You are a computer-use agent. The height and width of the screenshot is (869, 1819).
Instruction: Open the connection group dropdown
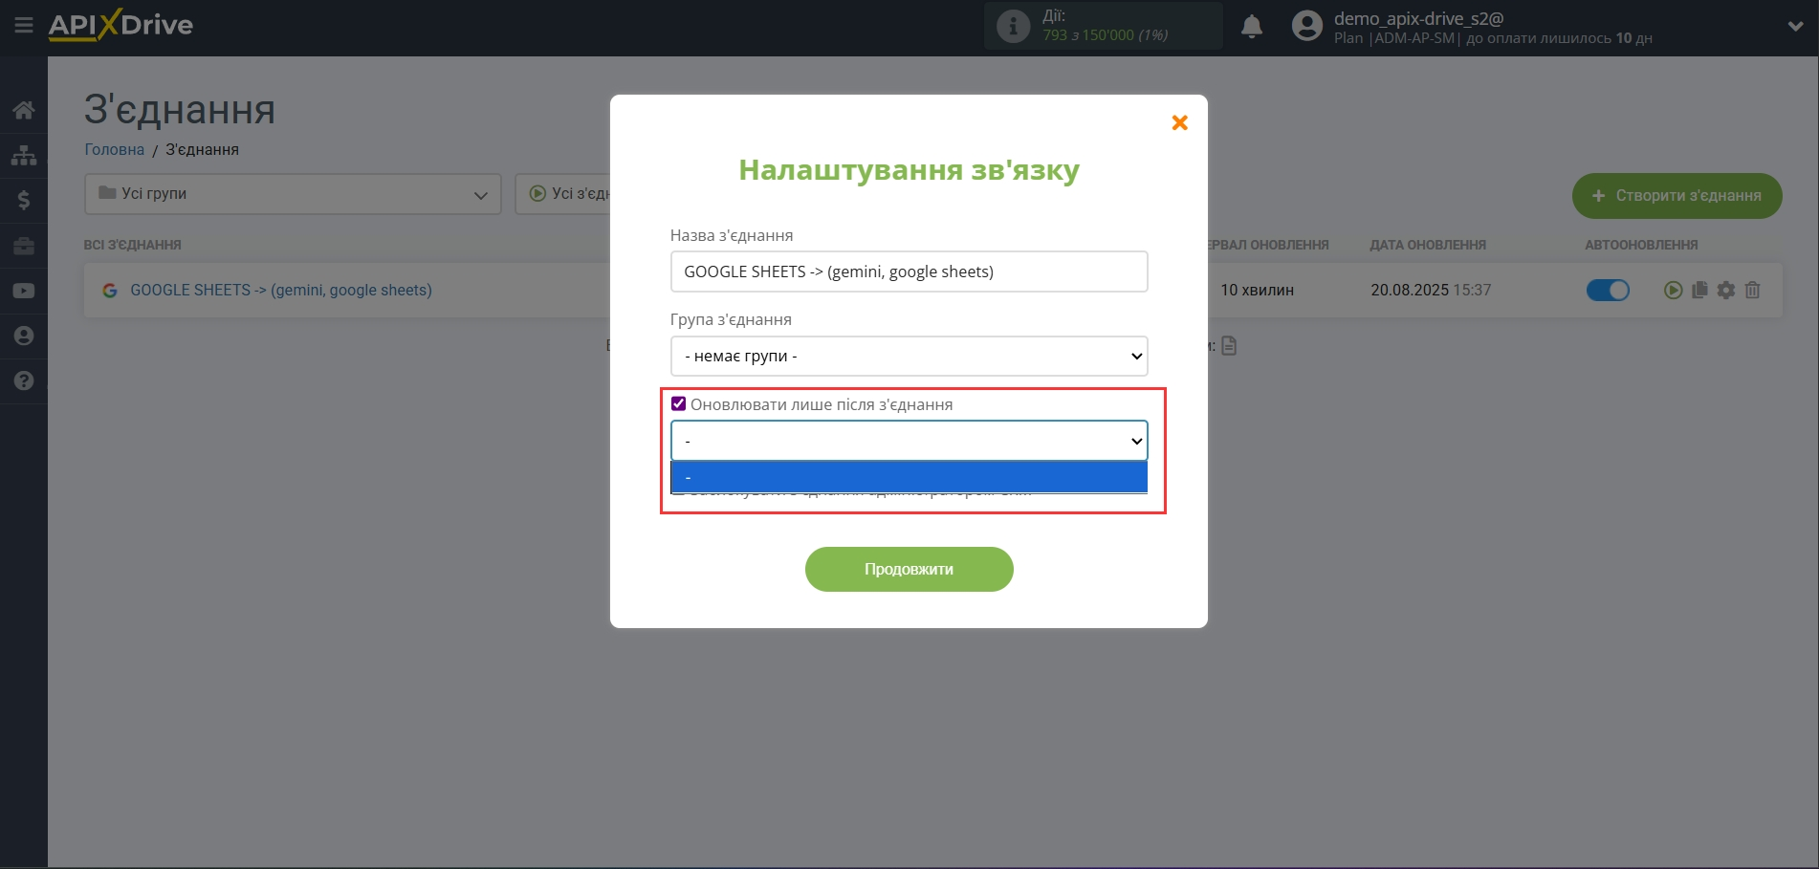(x=909, y=356)
